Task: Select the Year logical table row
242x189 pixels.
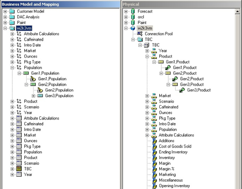Action: click(28, 174)
